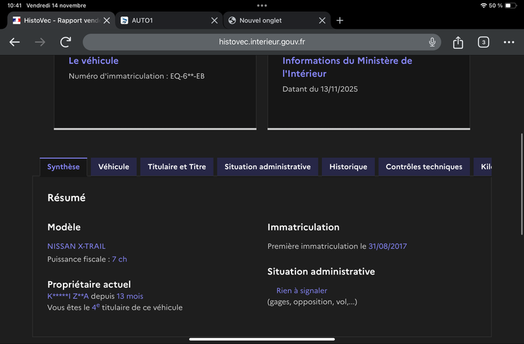The image size is (524, 344).
Task: Reload the HistoVec page
Action: tap(65, 42)
